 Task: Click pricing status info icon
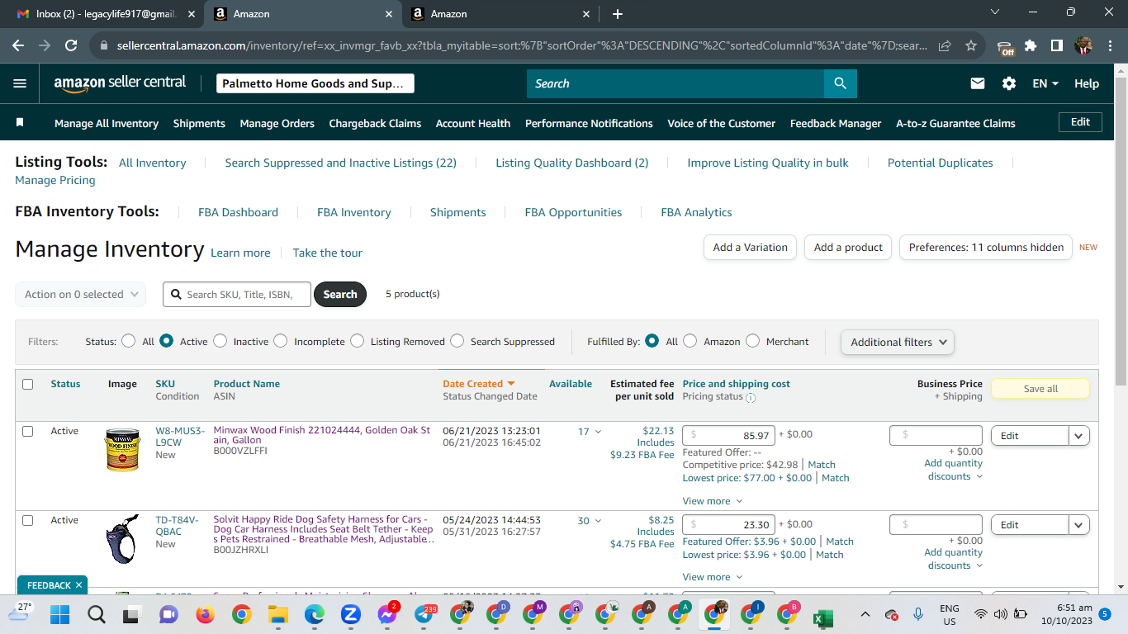click(x=751, y=397)
